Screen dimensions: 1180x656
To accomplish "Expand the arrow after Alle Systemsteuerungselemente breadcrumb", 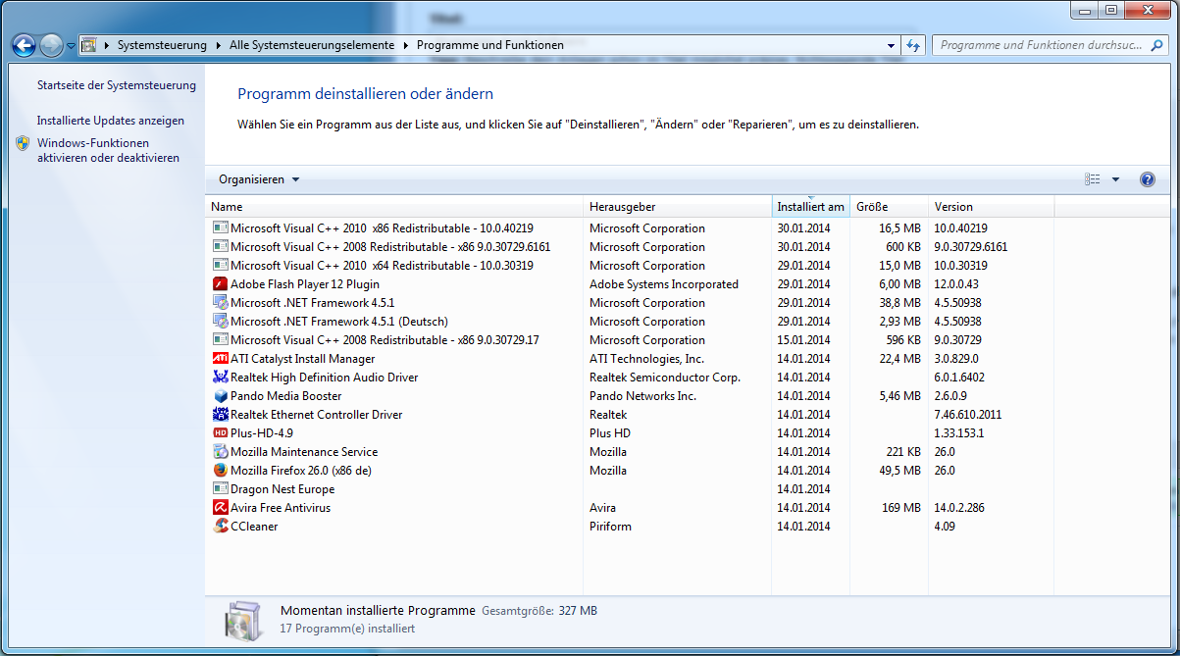I will tap(406, 45).
